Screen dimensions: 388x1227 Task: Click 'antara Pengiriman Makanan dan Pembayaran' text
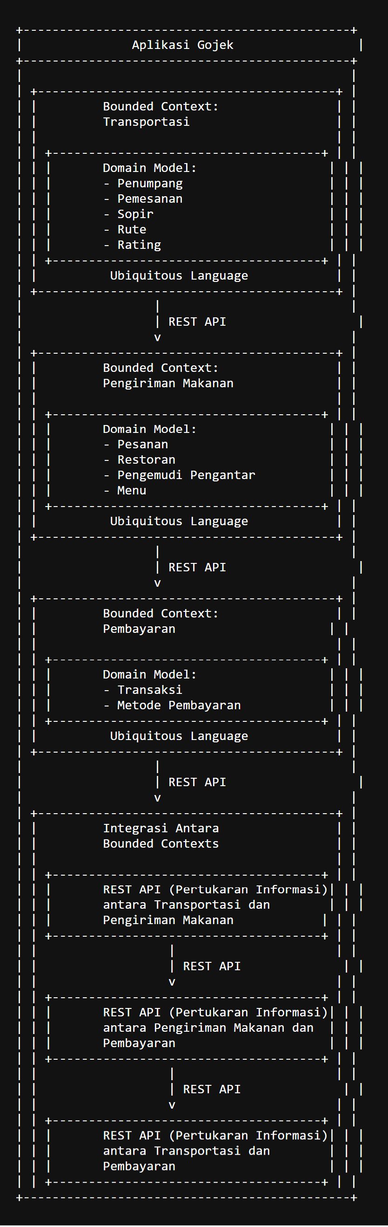208,1035
